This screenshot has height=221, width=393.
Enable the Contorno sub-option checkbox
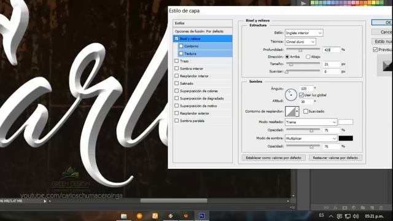[181, 46]
